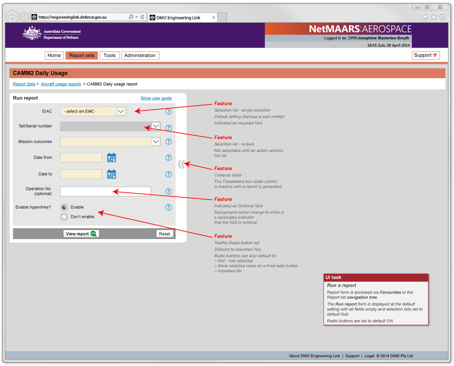This screenshot has width=454, height=366.
Task: Open address bar dropdown arrow
Action: point(137,17)
